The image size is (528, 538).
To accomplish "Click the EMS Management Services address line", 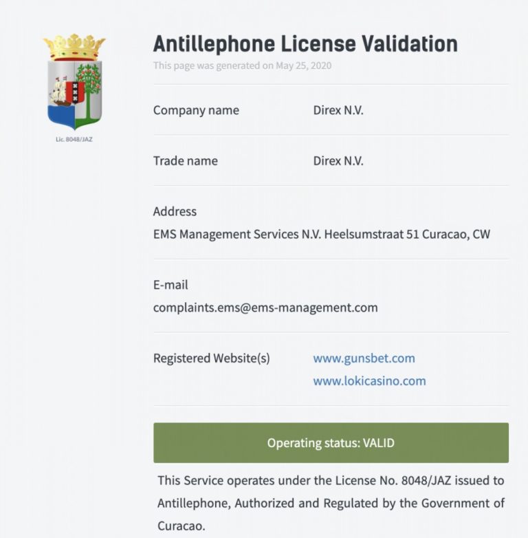I will click(x=322, y=234).
